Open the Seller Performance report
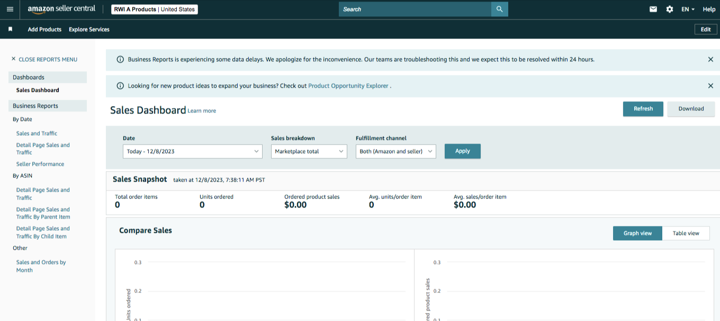This screenshot has width=720, height=321. tap(40, 164)
